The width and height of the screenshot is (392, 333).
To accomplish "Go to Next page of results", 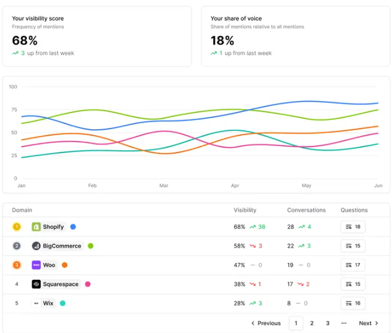I will pyautogui.click(x=368, y=323).
